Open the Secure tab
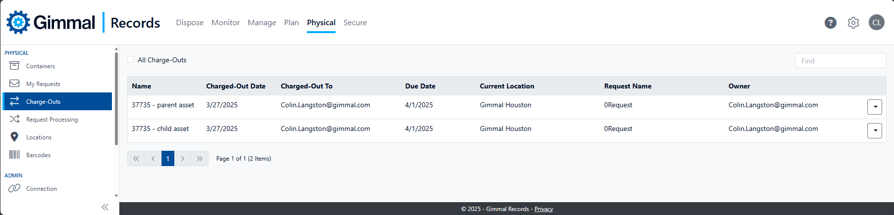 (355, 23)
